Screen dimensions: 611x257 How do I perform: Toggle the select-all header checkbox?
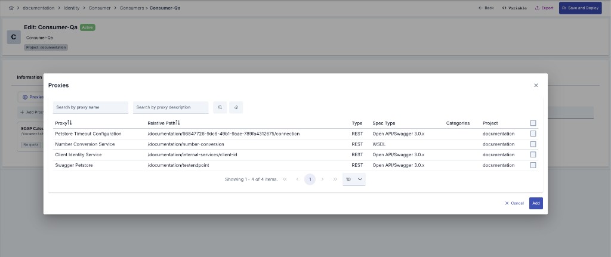(x=533, y=123)
